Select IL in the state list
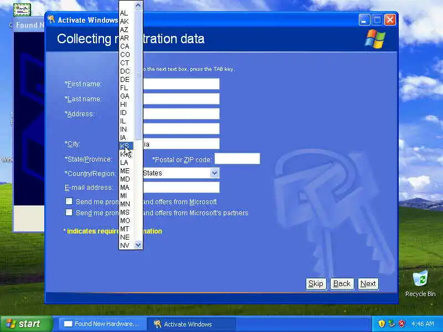The height and width of the screenshot is (332, 443). (126, 121)
